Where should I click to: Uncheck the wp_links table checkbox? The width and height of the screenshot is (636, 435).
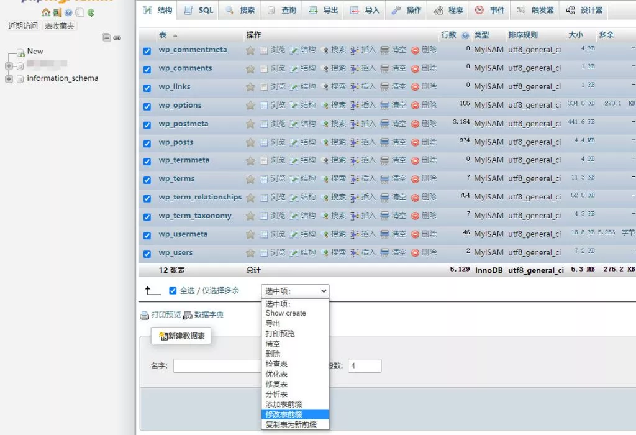pos(147,88)
